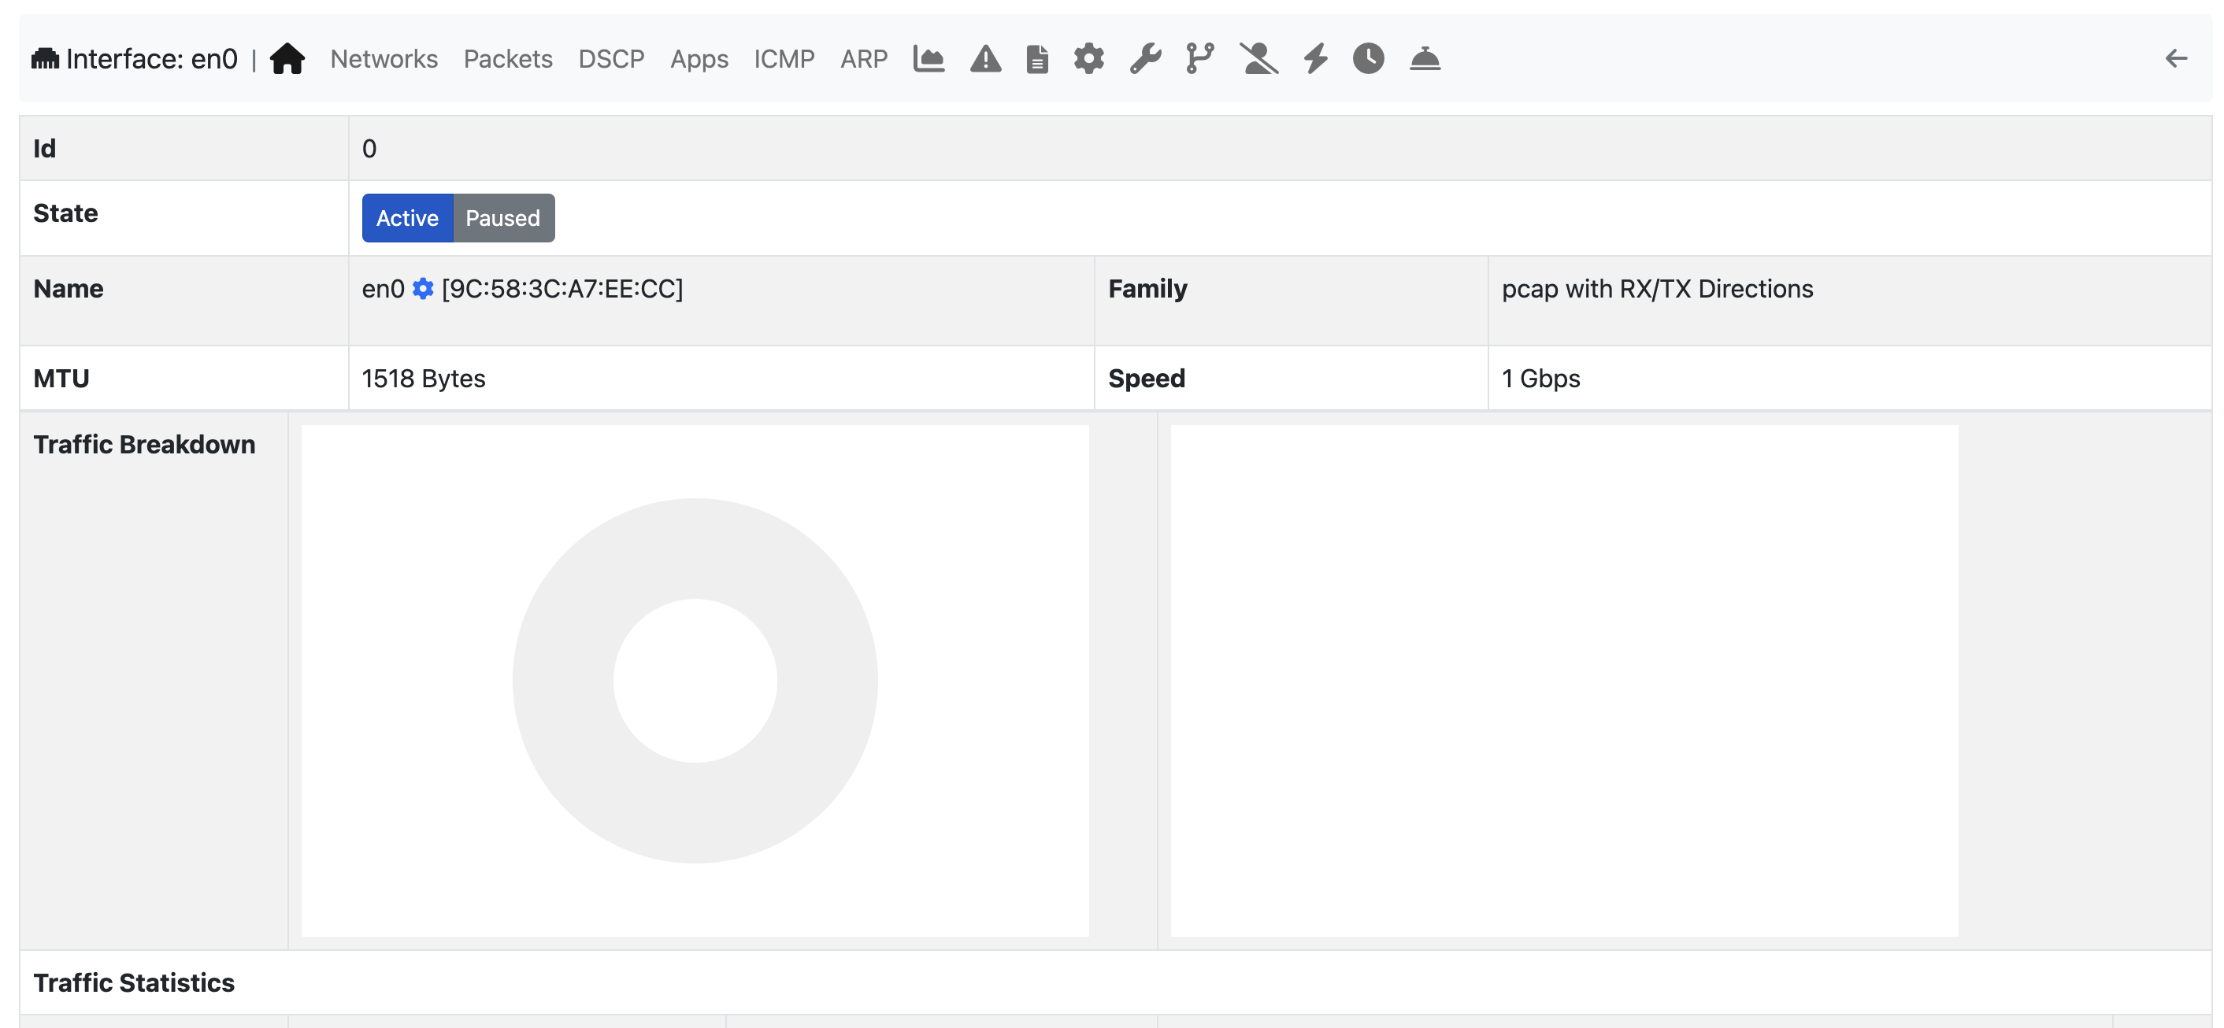Open the service map branch icon
Viewport: 2224px width, 1028px height.
coord(1199,57)
